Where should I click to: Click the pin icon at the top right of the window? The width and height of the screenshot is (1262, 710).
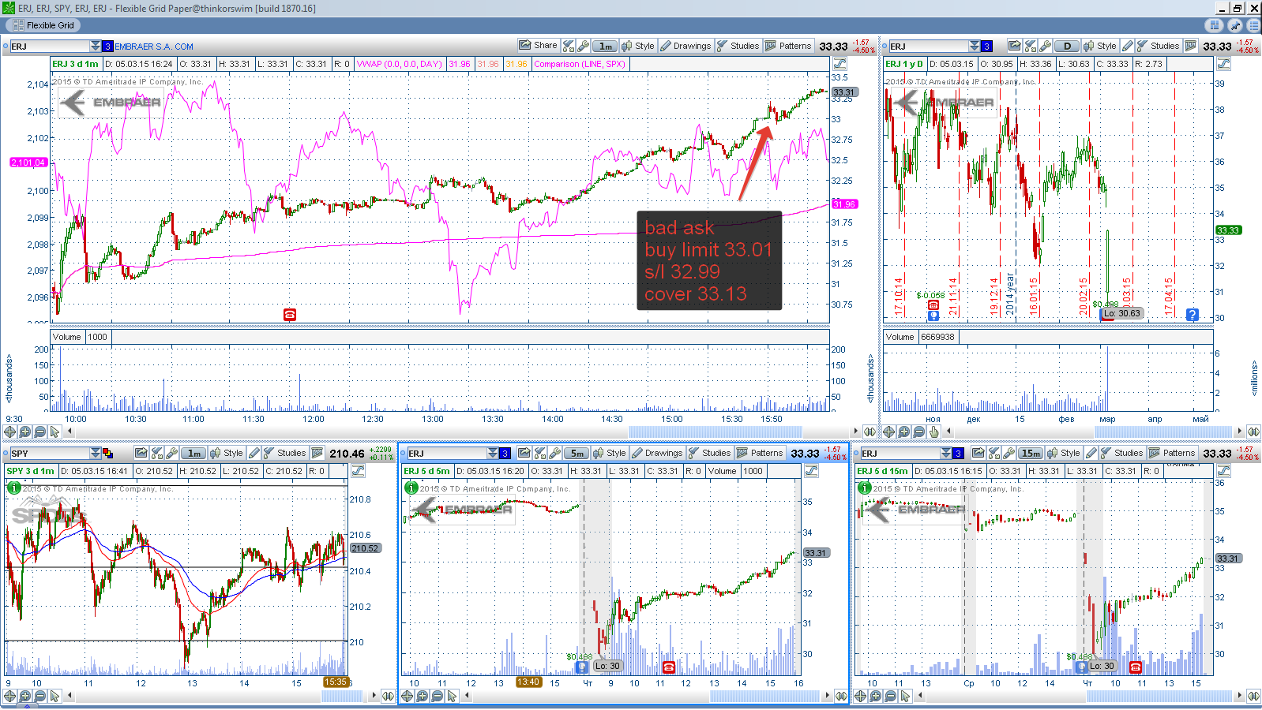tap(1234, 25)
